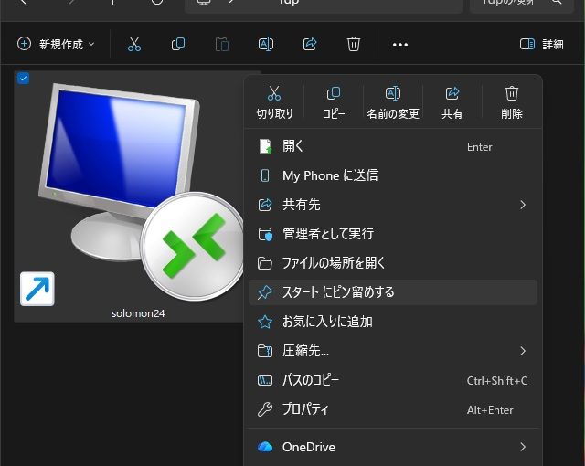Toggle the 詳細 details pane button

click(x=541, y=44)
